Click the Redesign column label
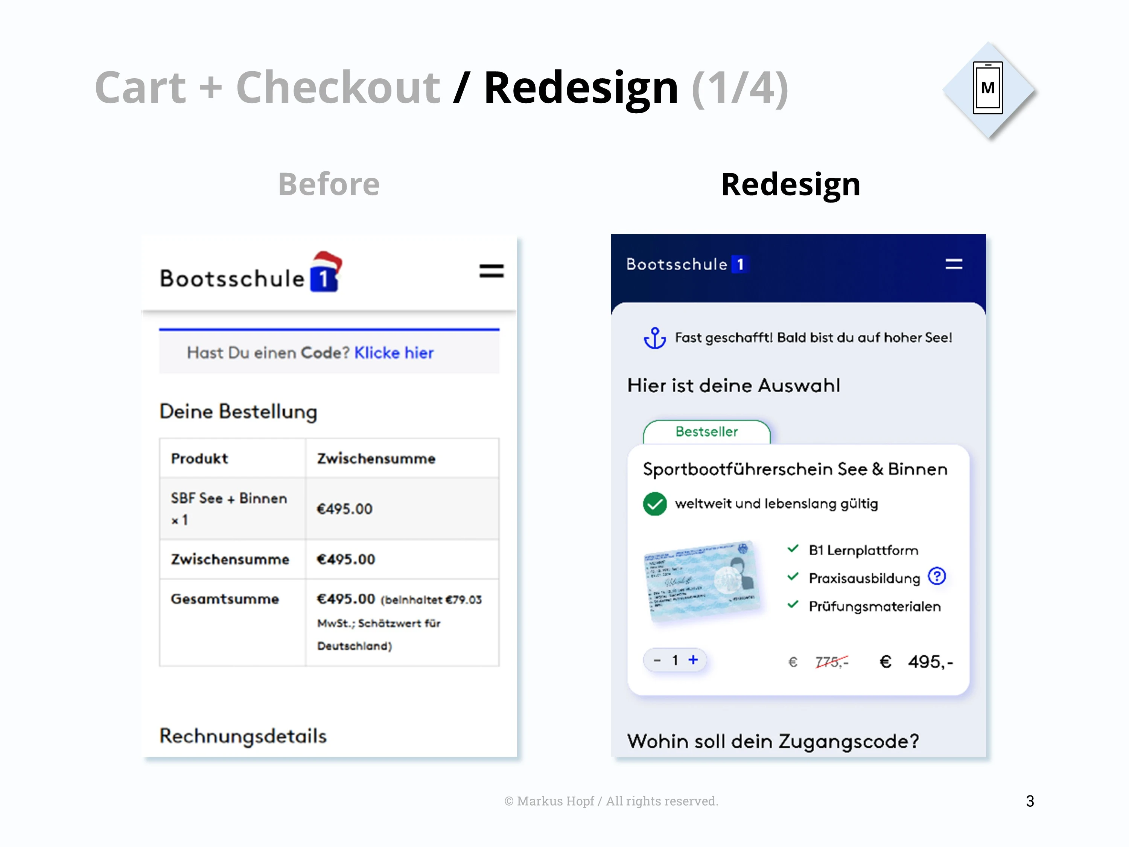This screenshot has width=1129, height=847. coord(791,184)
